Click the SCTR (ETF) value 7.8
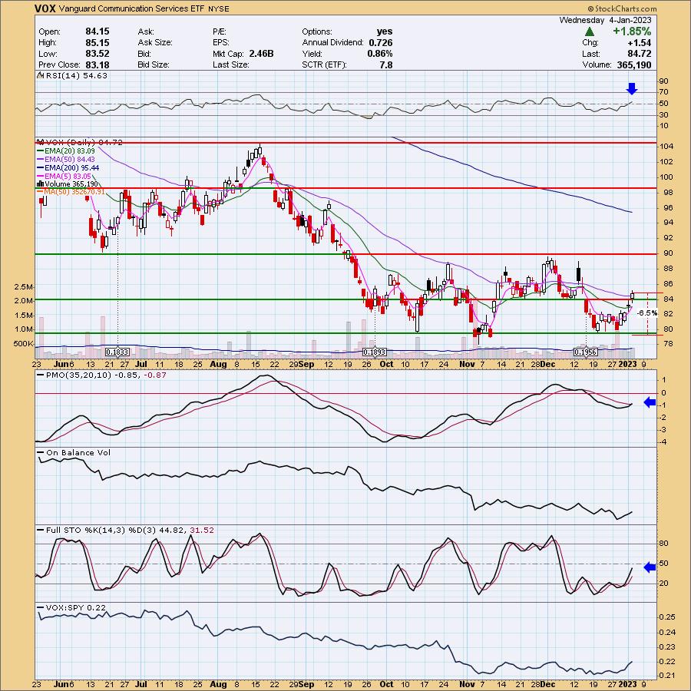Viewport: 691px width, 691px height. click(386, 64)
